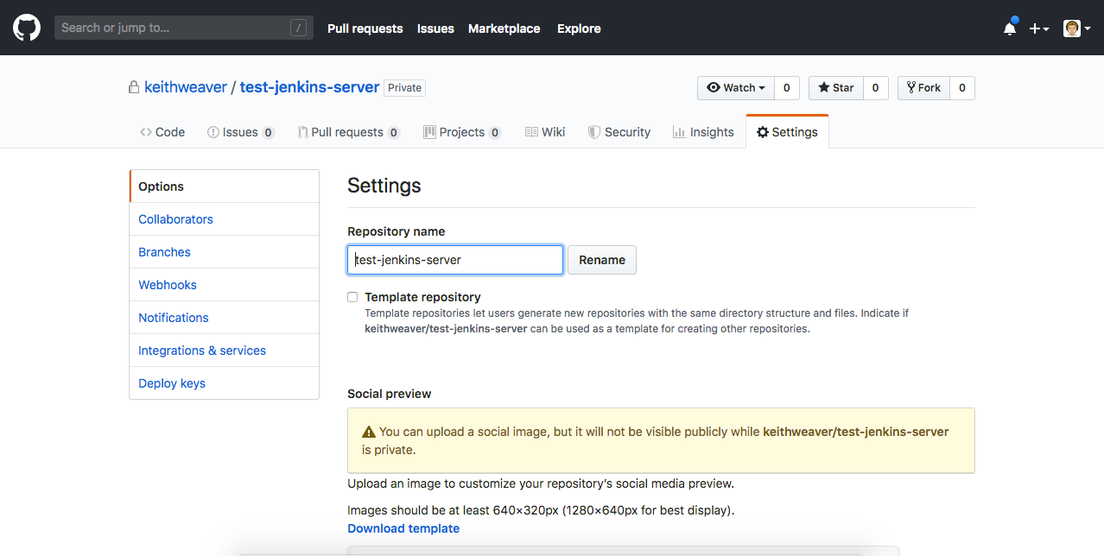The width and height of the screenshot is (1104, 556).
Task: Open the user avatar menu
Action: [x=1076, y=28]
